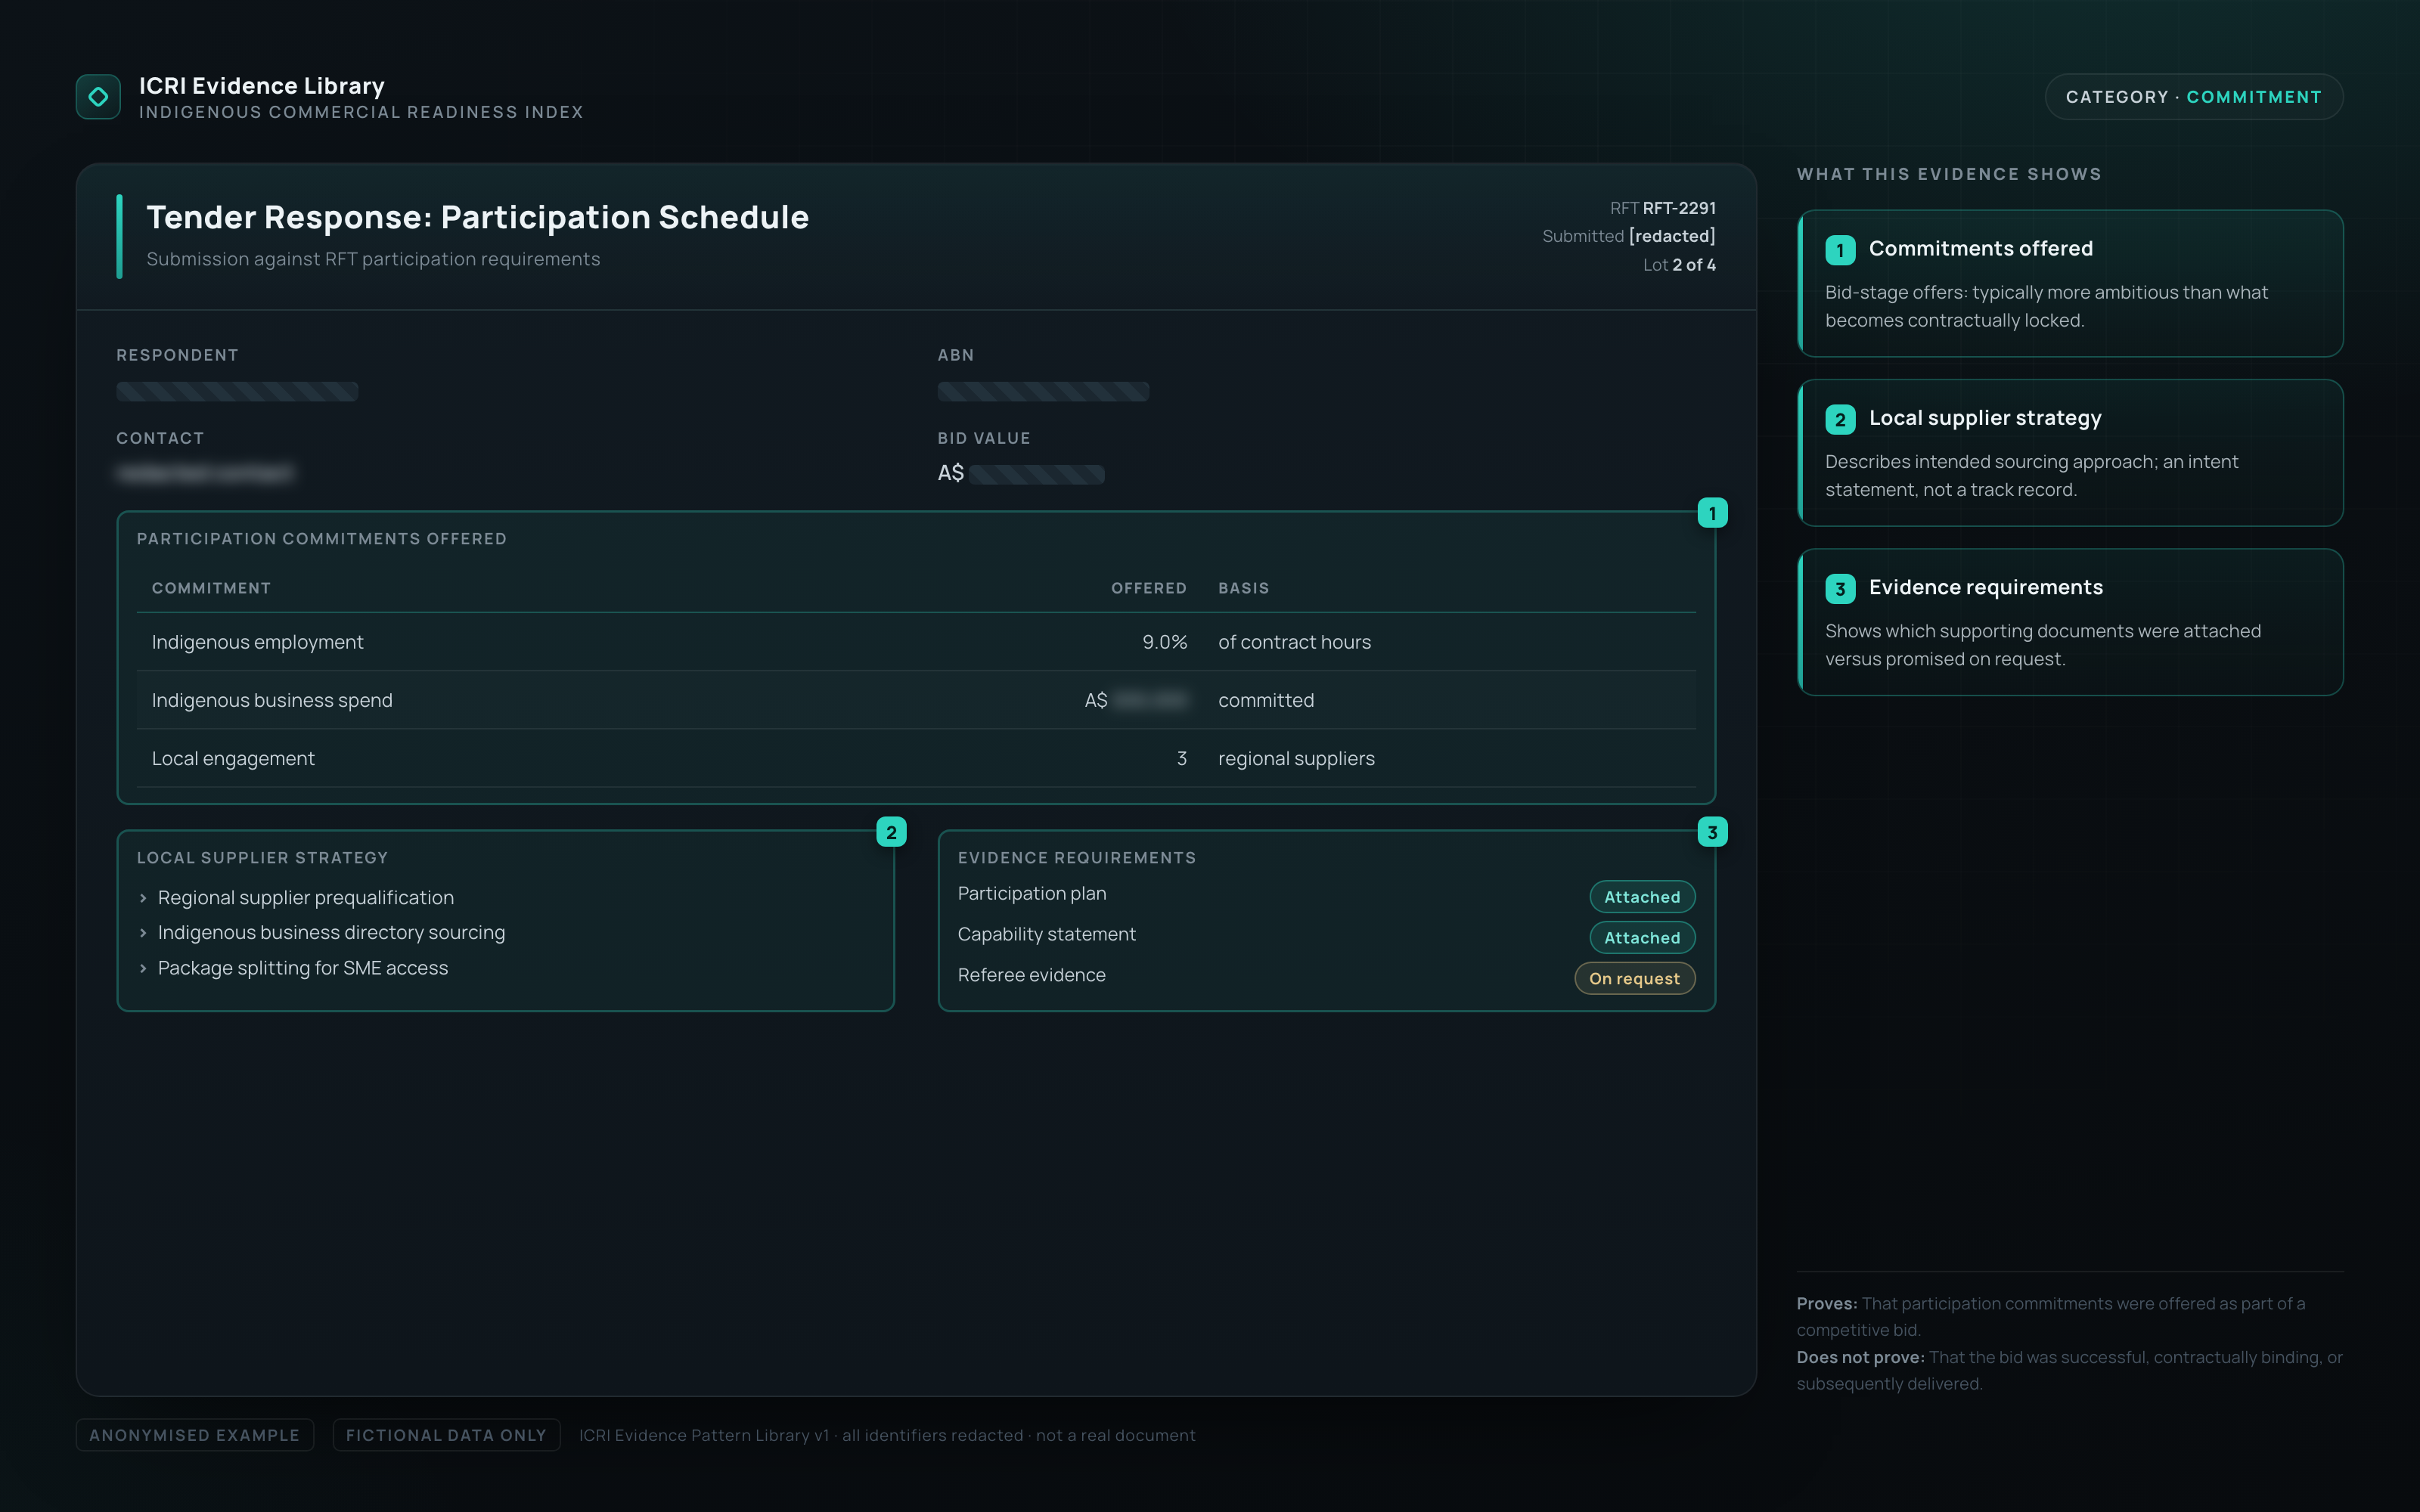Click the 9.0% offered value

click(x=1164, y=642)
